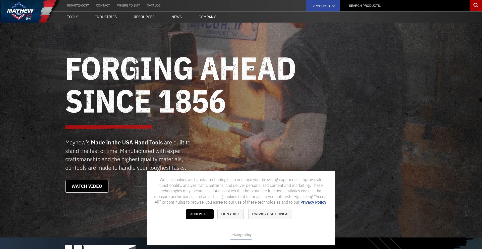Screen dimensions: 482x249
Task: Call the 800-872-0037 phone link
Action: tap(78, 6)
